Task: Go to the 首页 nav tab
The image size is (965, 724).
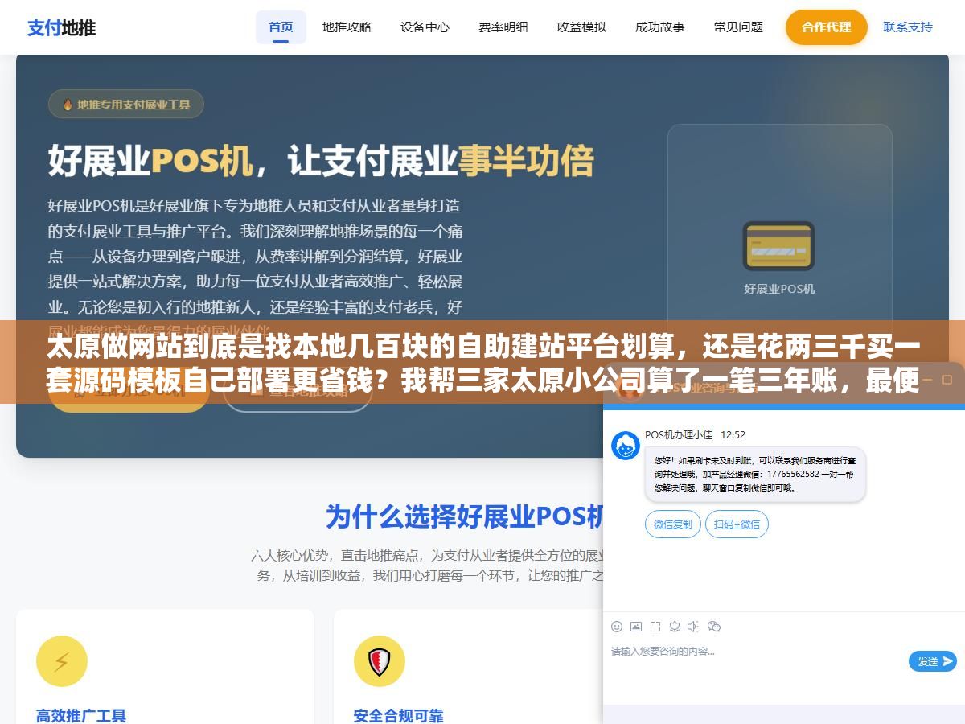Action: [x=281, y=27]
